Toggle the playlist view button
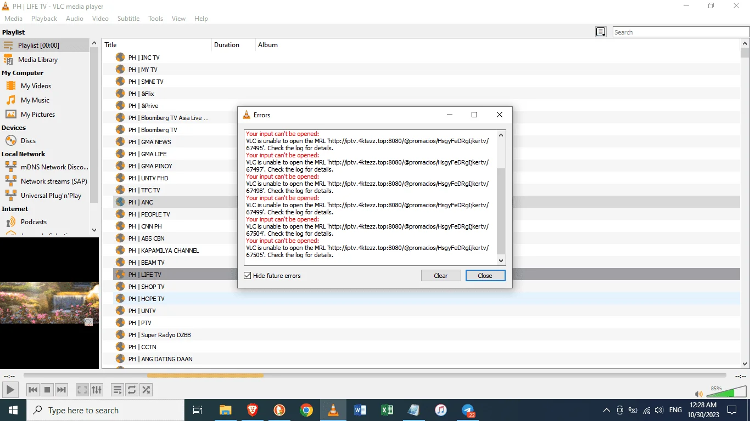 pyautogui.click(x=117, y=390)
